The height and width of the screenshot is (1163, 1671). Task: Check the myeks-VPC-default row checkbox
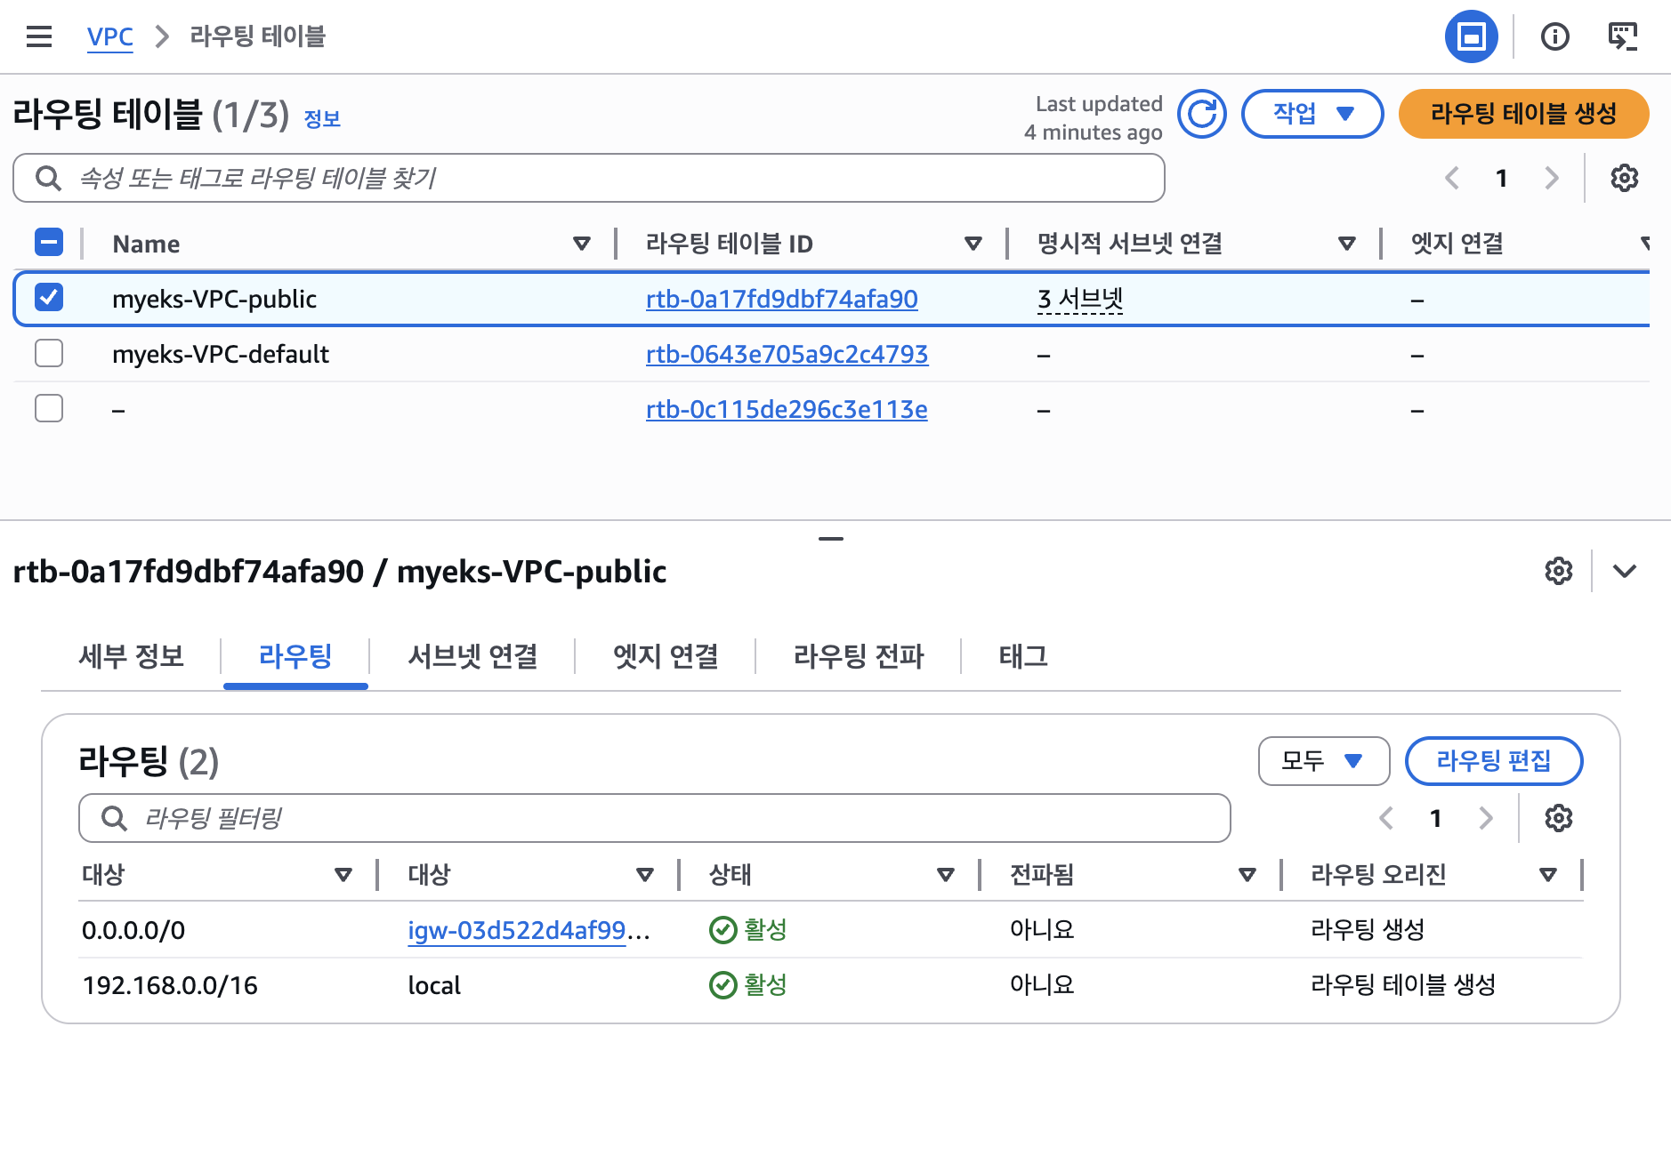click(x=50, y=353)
